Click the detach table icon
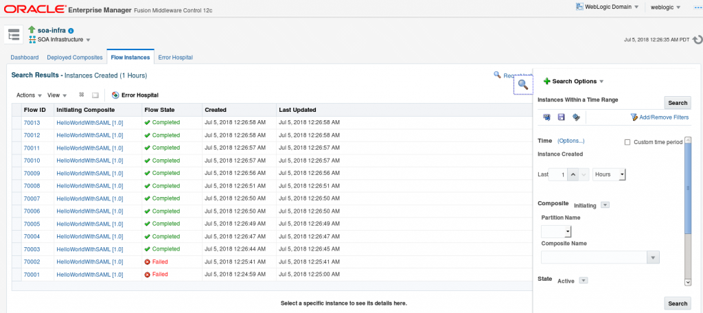This screenshot has height=313, width=703. [95, 95]
